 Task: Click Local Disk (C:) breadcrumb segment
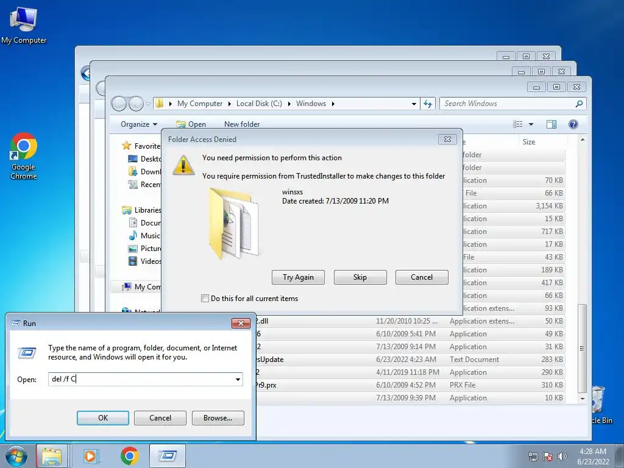pos(259,104)
